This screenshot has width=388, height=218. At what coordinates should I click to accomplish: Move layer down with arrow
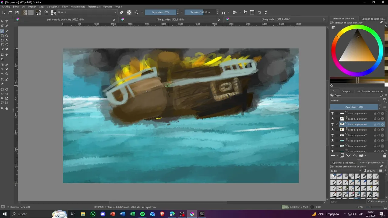coord(348,155)
